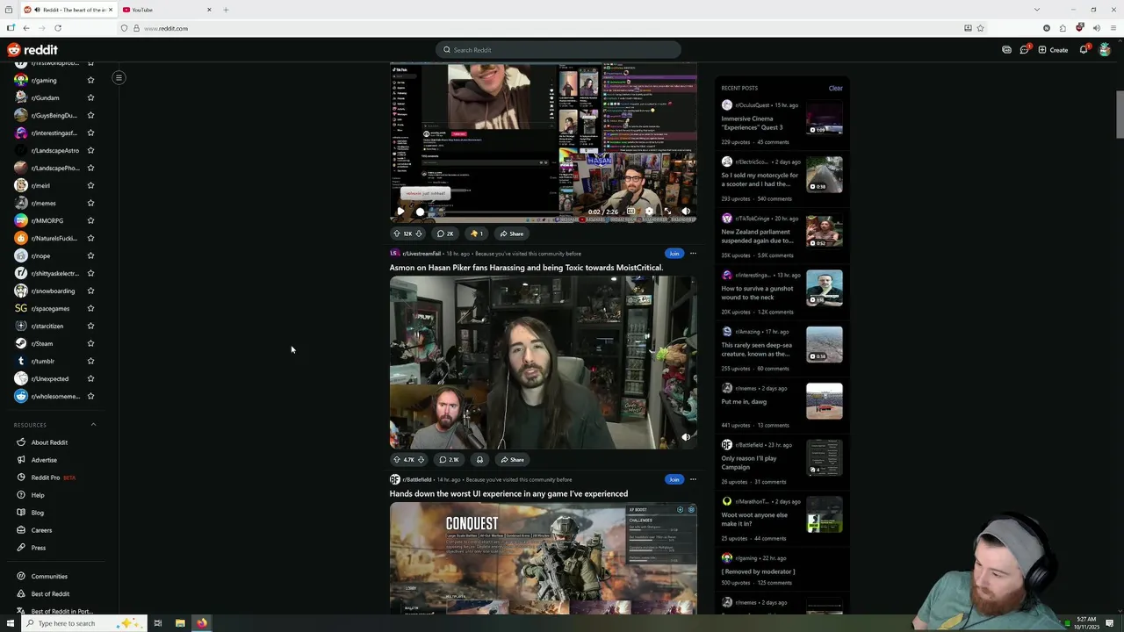Image resolution: width=1124 pixels, height=632 pixels.
Task: Open the r/spacegames community
Action: pos(50,308)
